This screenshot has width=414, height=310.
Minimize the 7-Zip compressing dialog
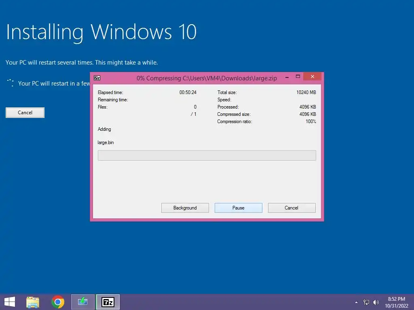click(287, 77)
